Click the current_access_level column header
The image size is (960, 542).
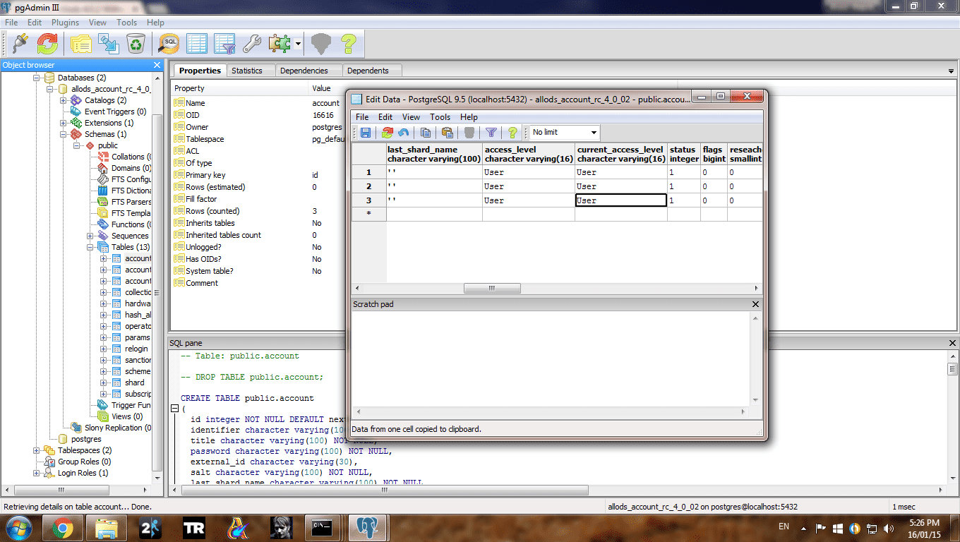click(621, 154)
